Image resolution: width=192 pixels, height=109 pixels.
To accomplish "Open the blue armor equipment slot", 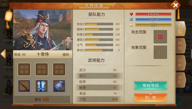I will pyautogui.click(x=42, y=86).
